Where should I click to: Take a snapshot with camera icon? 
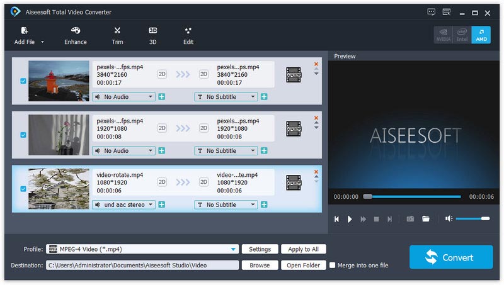click(x=410, y=219)
